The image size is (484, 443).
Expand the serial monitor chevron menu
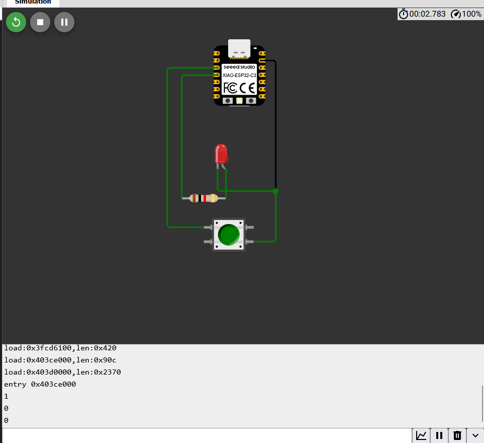pyautogui.click(x=475, y=435)
